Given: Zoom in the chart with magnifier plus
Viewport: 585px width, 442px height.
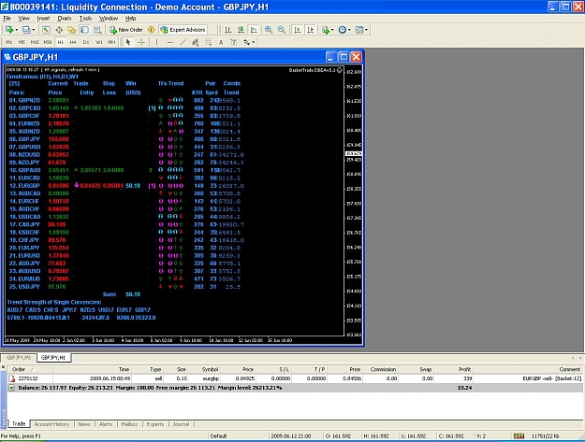Looking at the screenshot, I should tap(269, 30).
